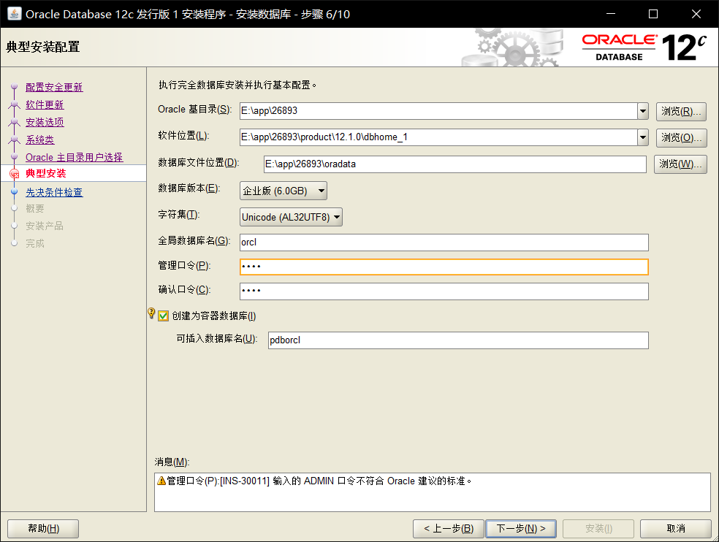Click the 安装产品 step label
The width and height of the screenshot is (719, 542).
(x=45, y=226)
